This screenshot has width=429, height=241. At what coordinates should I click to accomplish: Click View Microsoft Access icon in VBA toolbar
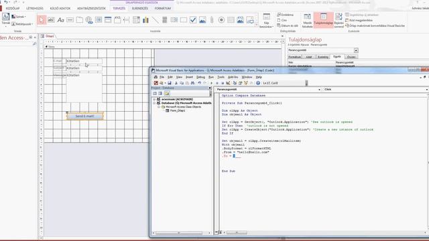[x=156, y=83]
